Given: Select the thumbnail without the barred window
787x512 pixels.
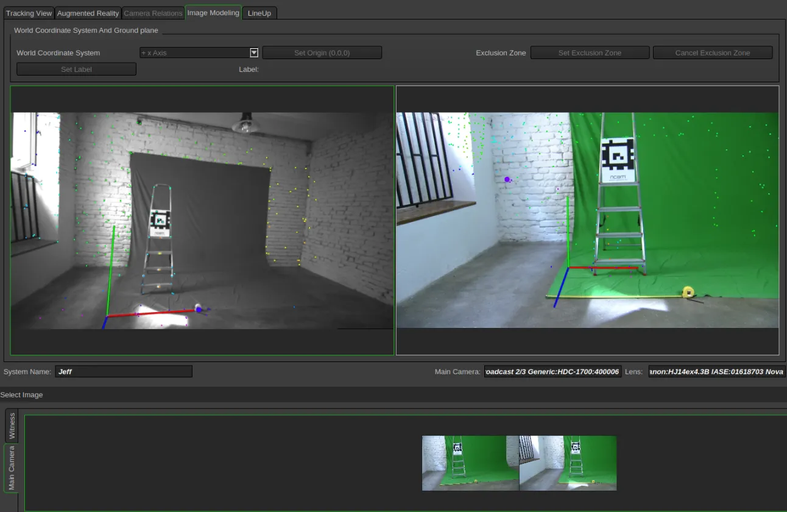Looking at the screenshot, I should point(470,463).
